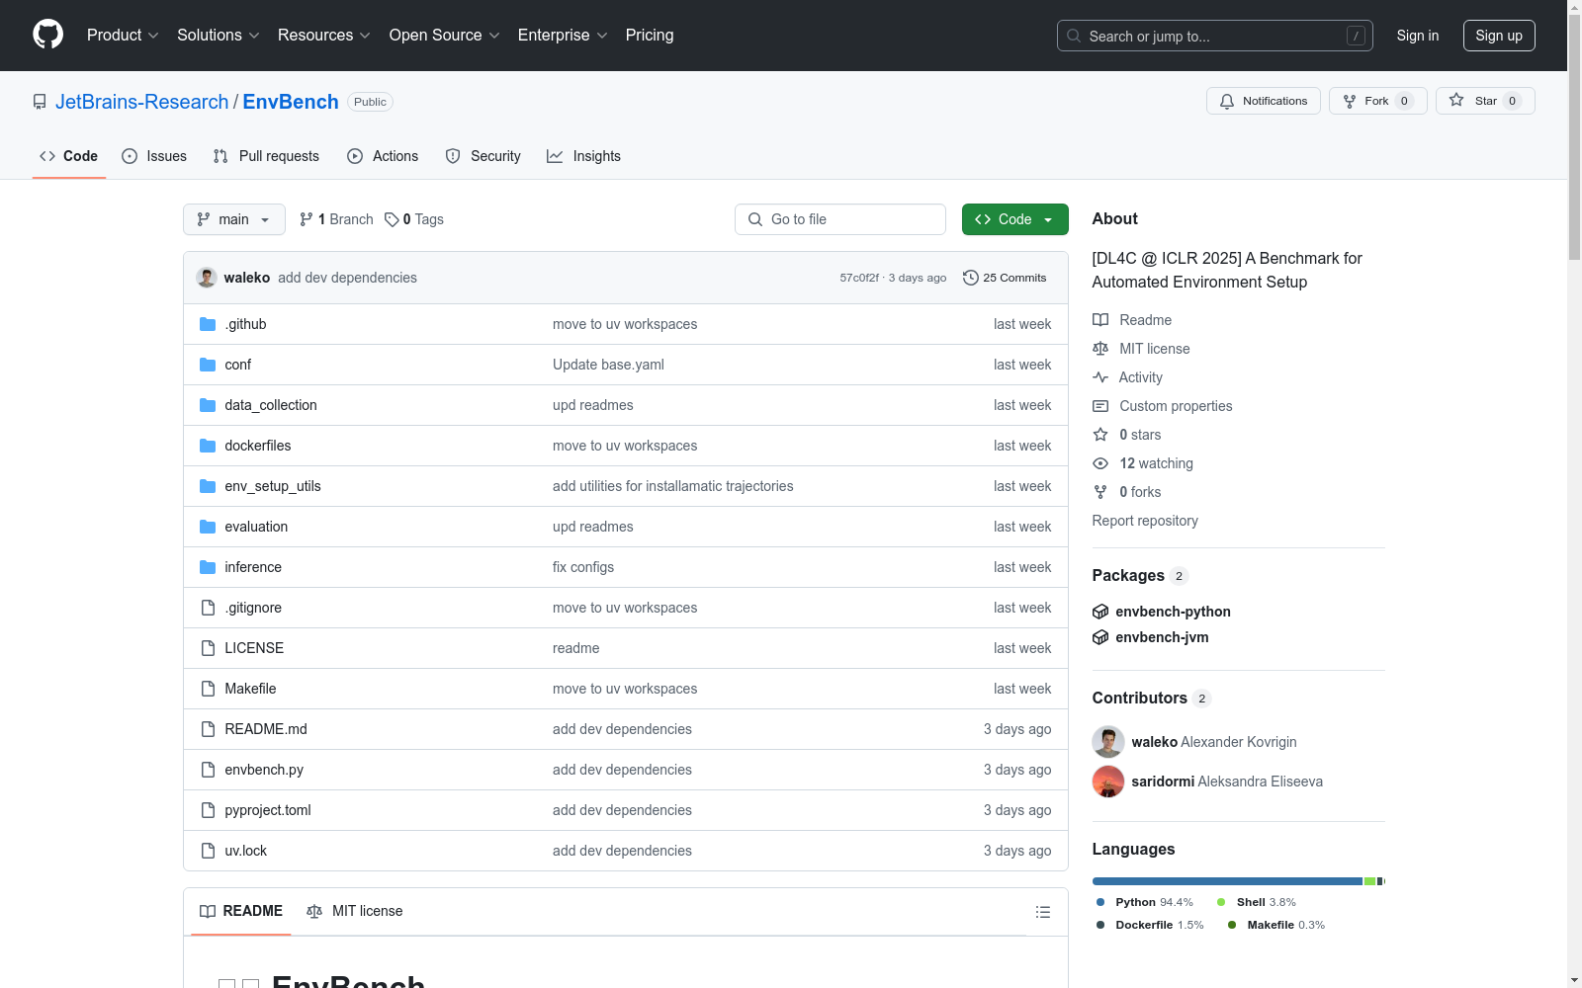
Task: Click the .gitignore file icon
Action: point(208,608)
